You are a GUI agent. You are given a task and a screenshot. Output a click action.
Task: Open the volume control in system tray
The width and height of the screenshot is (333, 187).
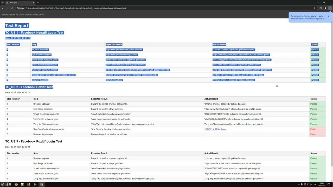click(x=311, y=184)
